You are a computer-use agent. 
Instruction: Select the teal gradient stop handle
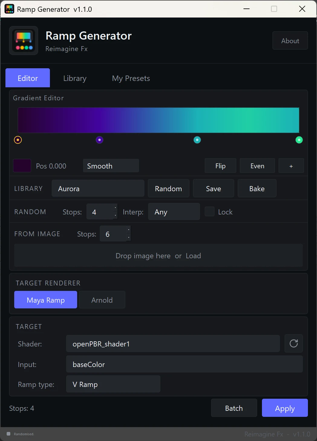pos(197,140)
